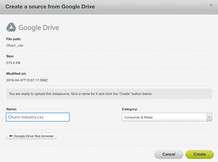Click the modified timestamp 2016-04-07T13:07:17.096Z
218x162 pixels.
coord(27,80)
